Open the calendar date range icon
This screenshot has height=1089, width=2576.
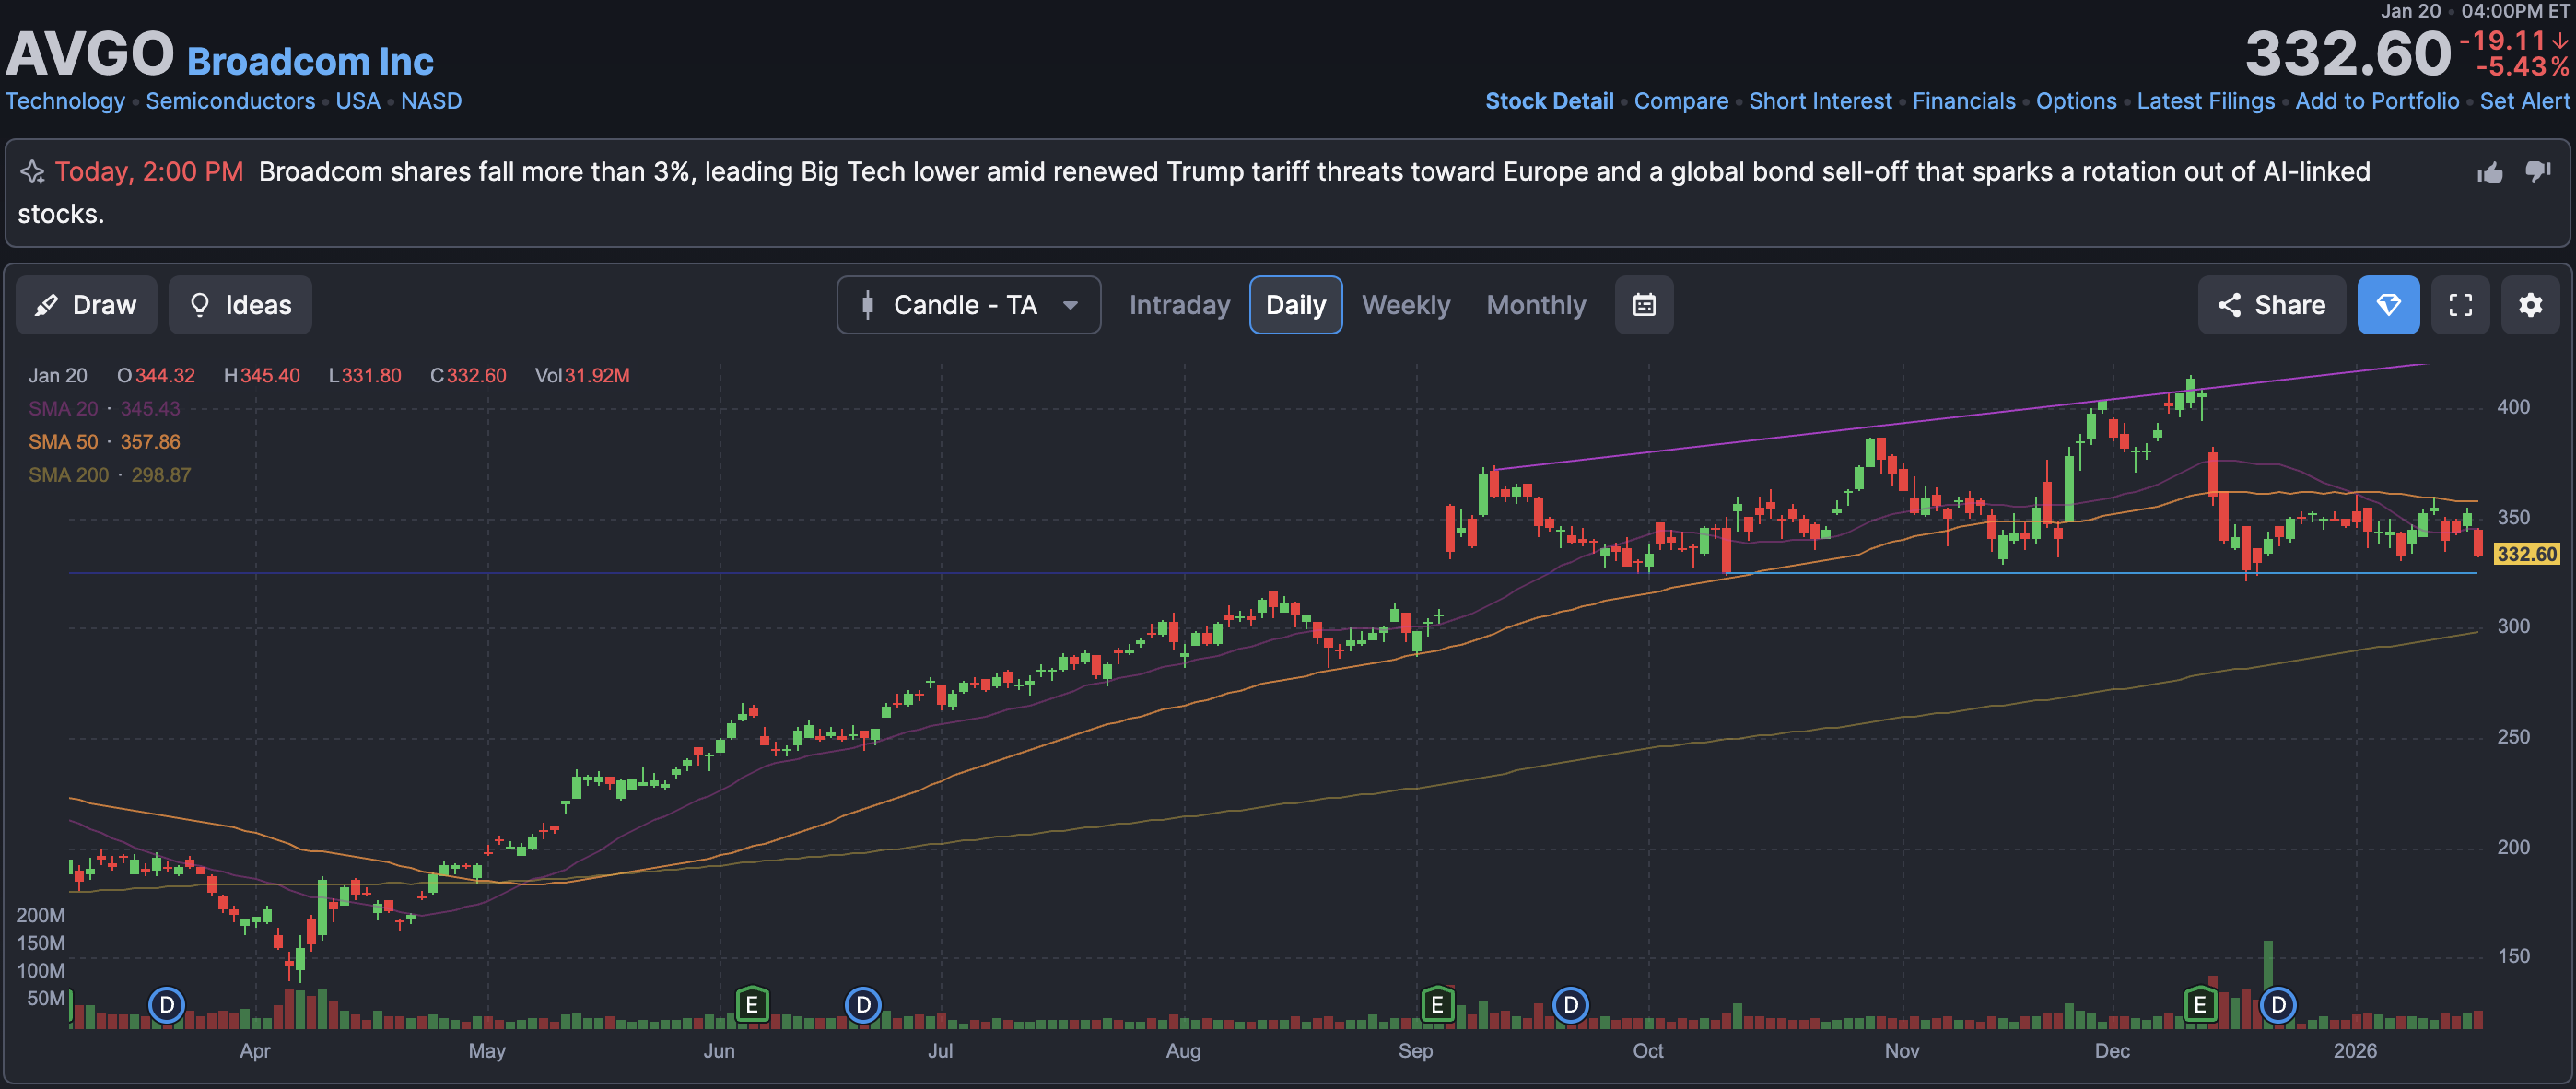click(x=1643, y=305)
